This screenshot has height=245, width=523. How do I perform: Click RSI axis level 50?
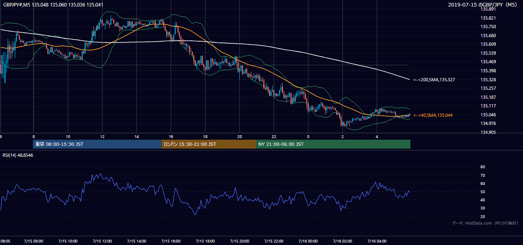tap(482, 192)
